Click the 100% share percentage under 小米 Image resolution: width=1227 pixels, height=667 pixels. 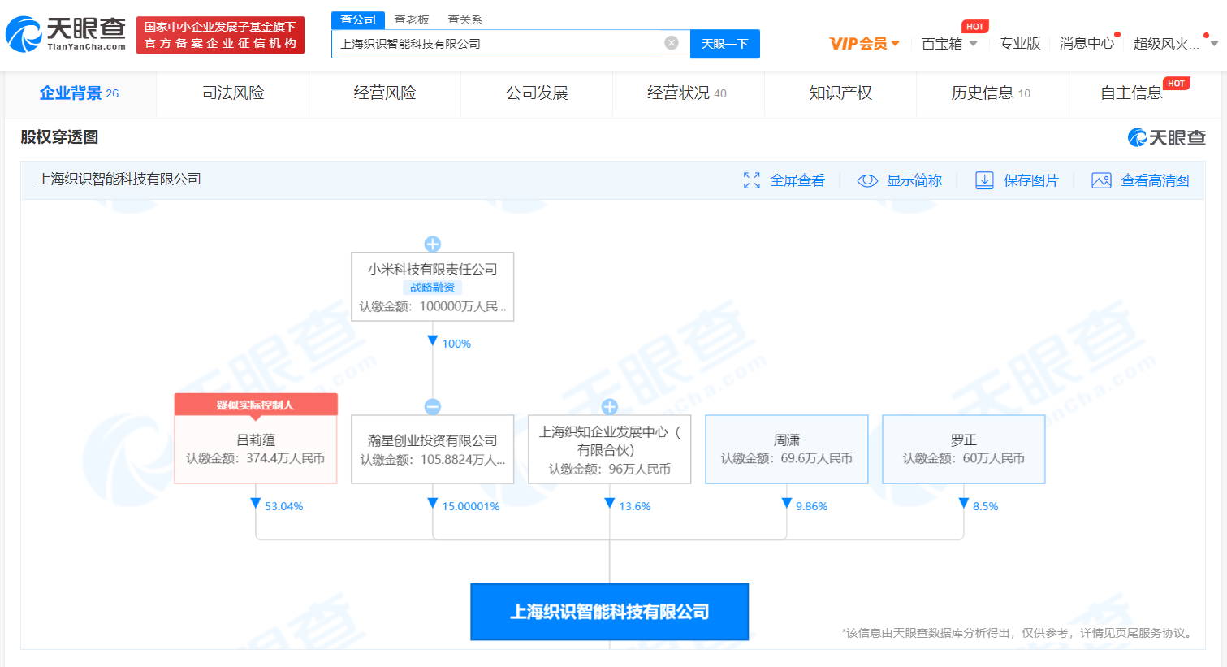tap(456, 344)
